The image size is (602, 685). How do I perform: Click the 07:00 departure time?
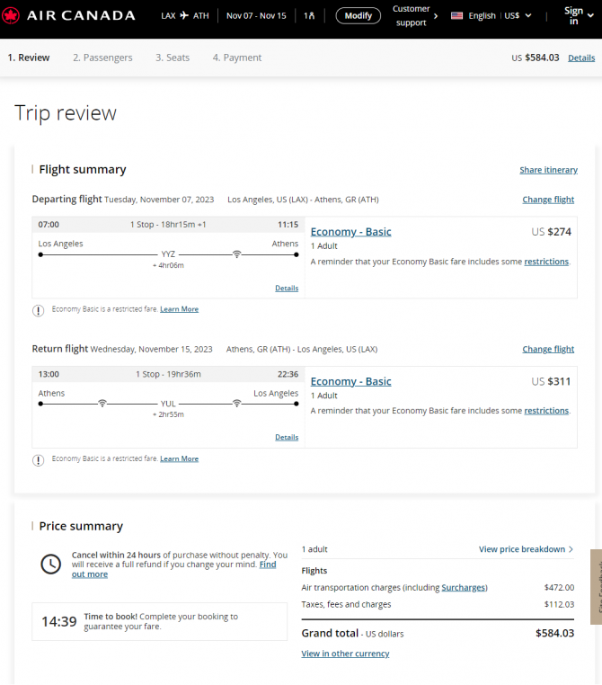49,225
